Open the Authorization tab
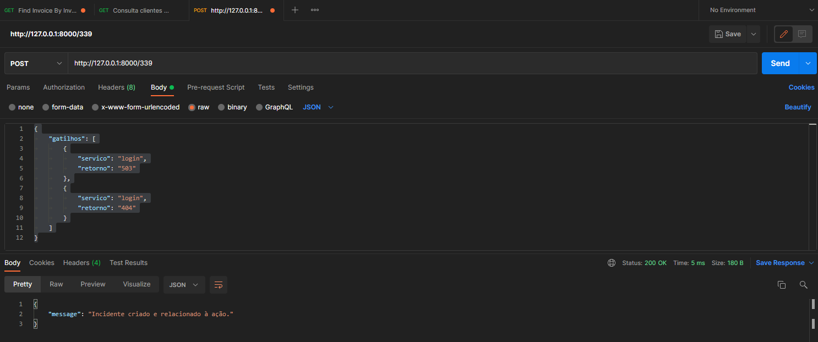The image size is (818, 342). click(x=64, y=87)
